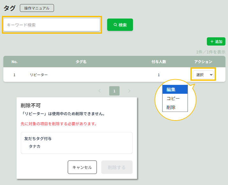The height and width of the screenshot is (185, 228).
Task: Choose 削除 from the action menu
Action: point(175,107)
